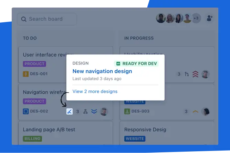Image resolution: width=230 pixels, height=153 pixels.
Task: Click the DES-001 issue type icon
Action: [x=26, y=74]
